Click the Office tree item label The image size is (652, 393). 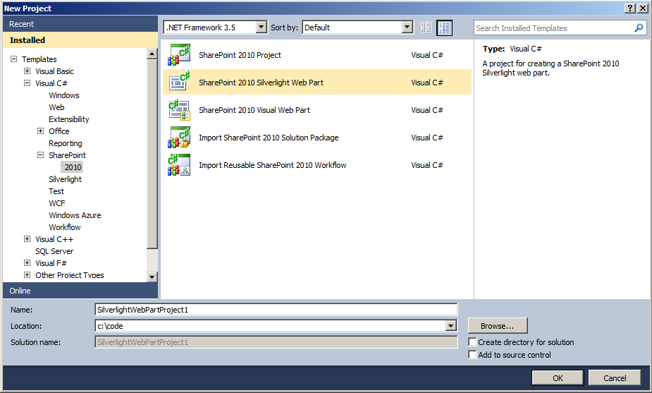click(x=59, y=131)
